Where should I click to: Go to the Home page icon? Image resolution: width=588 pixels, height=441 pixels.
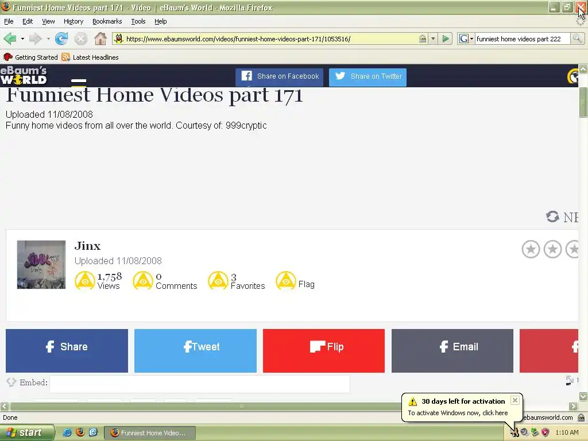100,38
